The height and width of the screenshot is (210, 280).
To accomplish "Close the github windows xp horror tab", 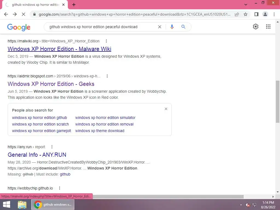I will [63, 5].
